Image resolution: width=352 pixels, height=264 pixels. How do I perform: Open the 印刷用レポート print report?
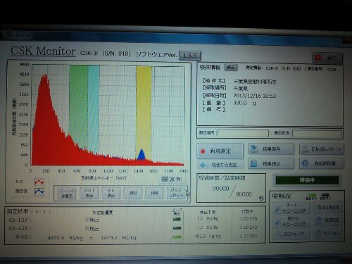pos(322,149)
